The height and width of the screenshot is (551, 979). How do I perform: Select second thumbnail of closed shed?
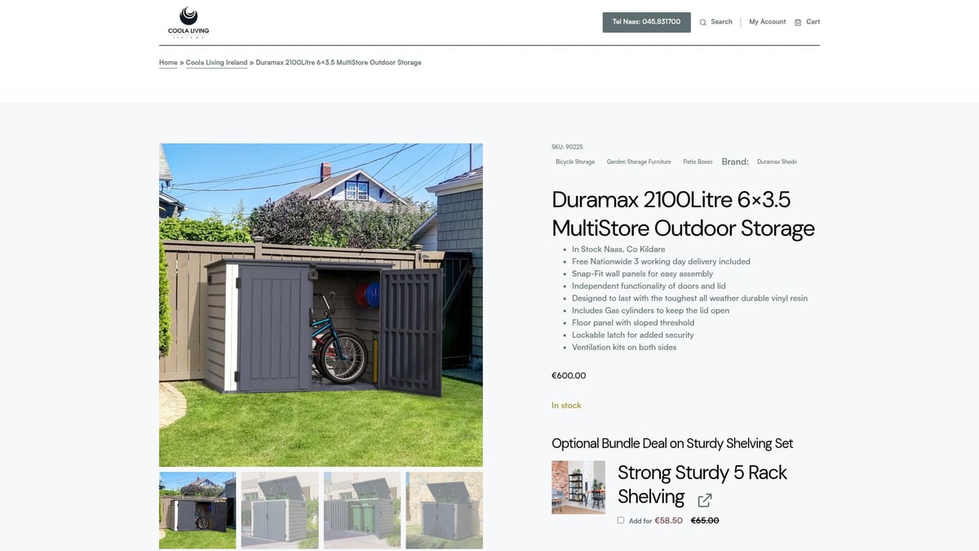coord(280,510)
